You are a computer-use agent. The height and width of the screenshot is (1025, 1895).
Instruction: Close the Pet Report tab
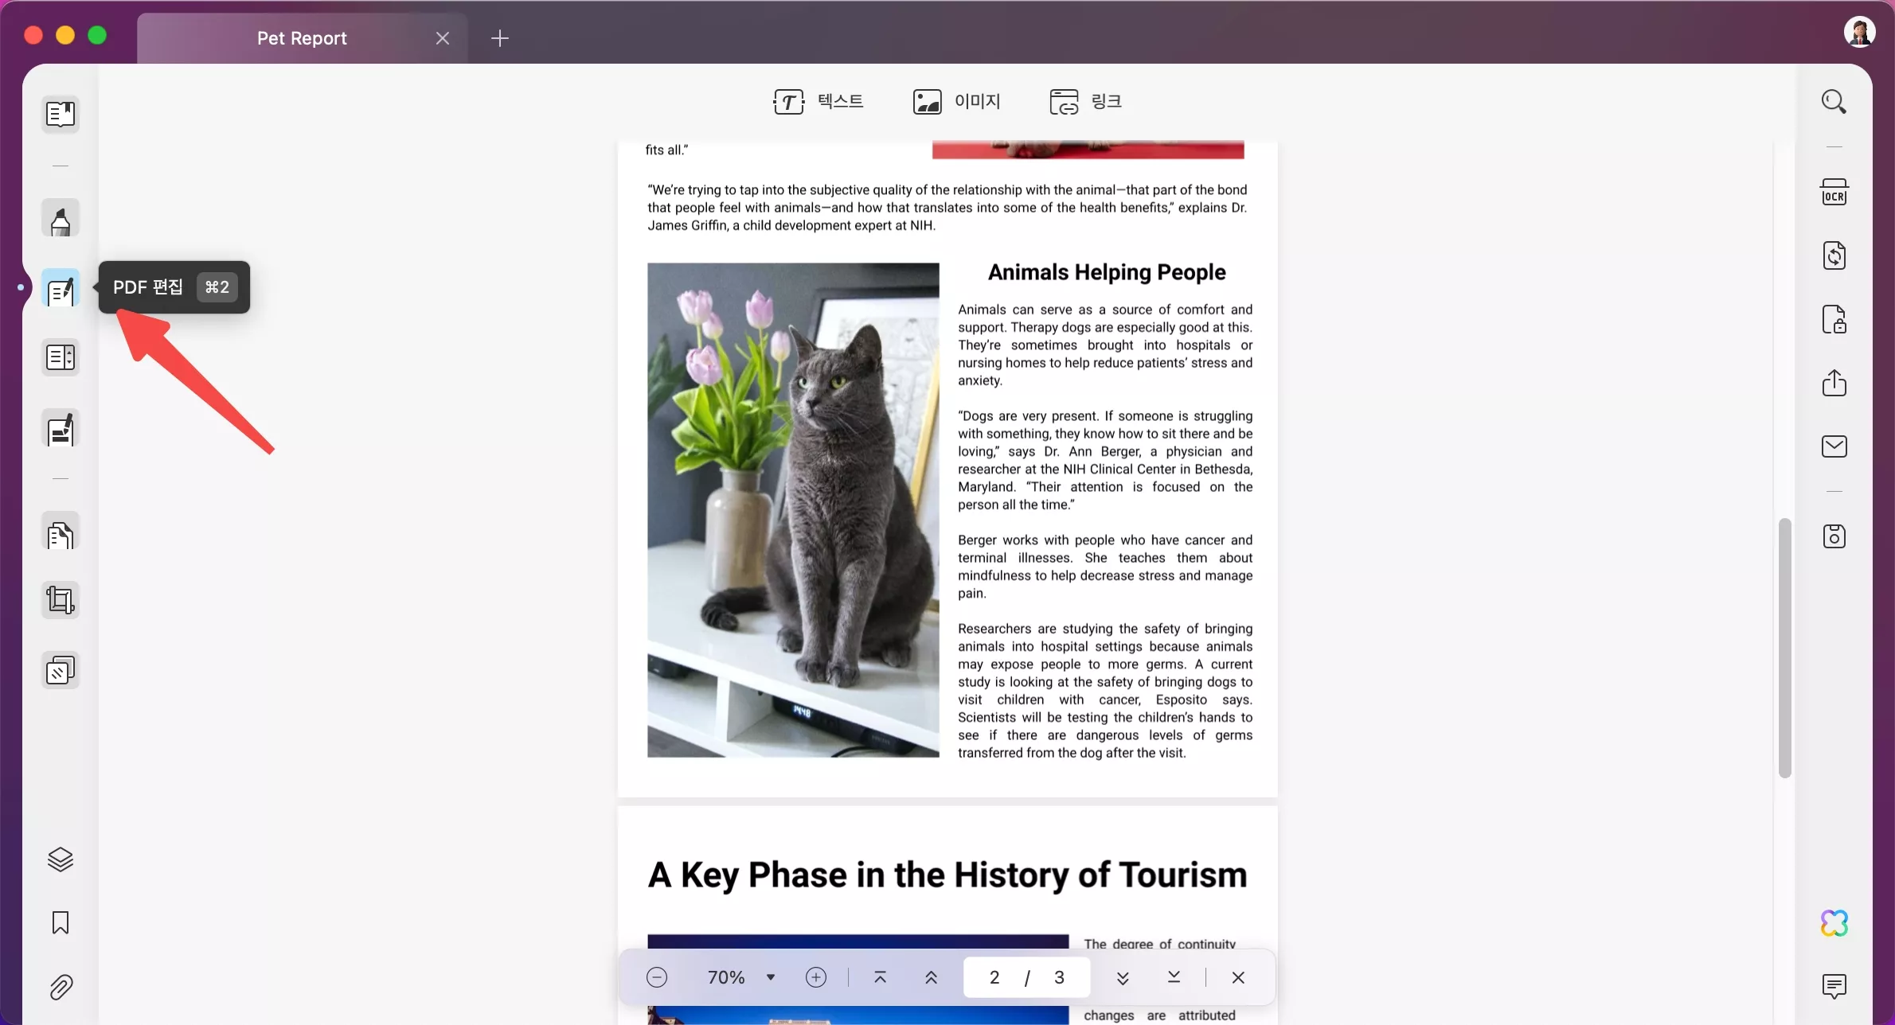(x=443, y=38)
